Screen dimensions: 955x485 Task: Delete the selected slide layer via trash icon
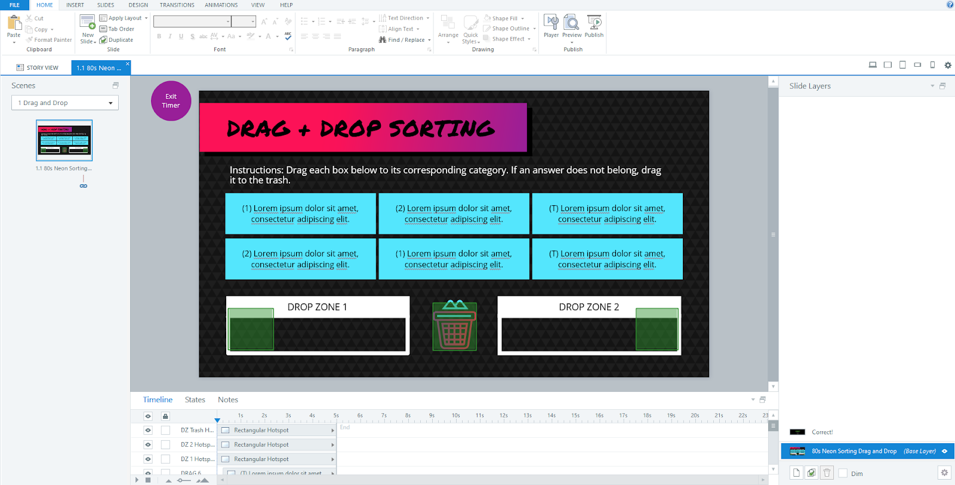click(x=827, y=473)
